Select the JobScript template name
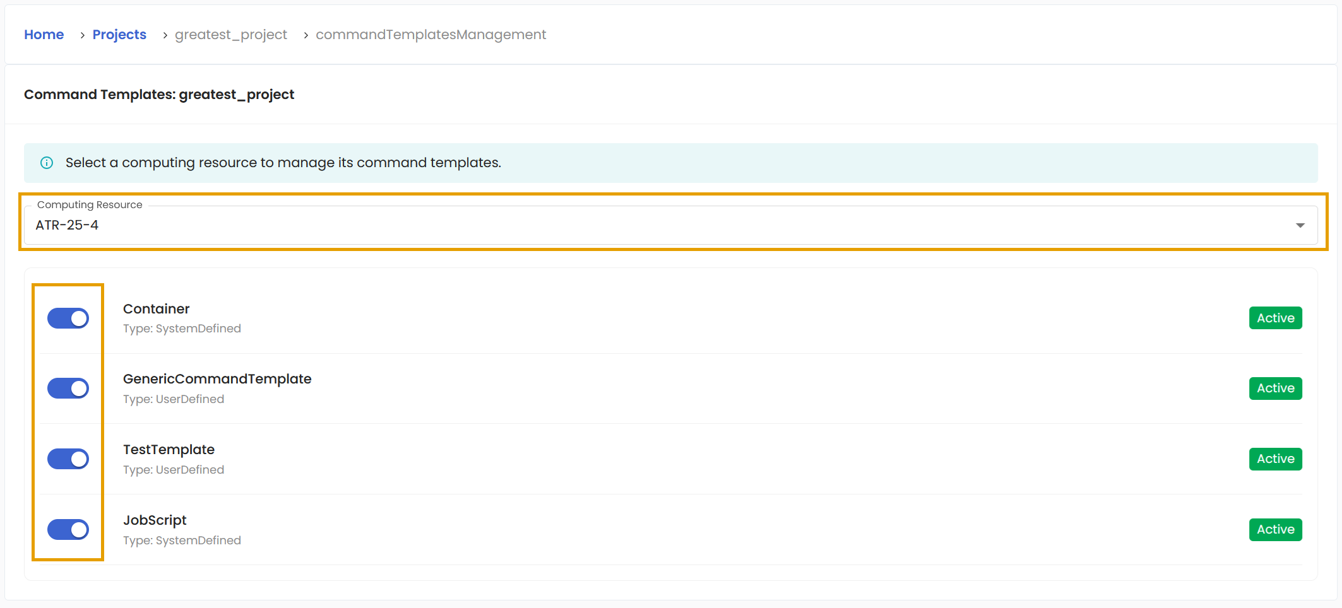Viewport: 1342px width, 608px height. pos(155,520)
